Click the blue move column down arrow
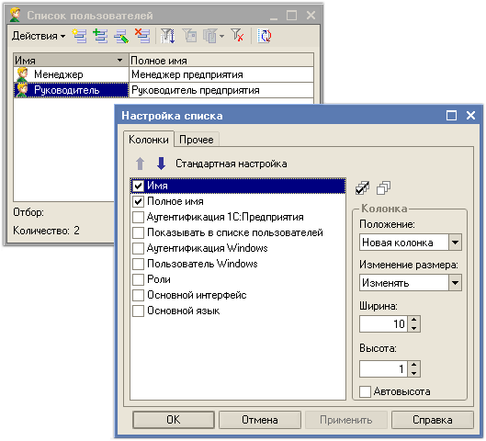 (x=161, y=164)
